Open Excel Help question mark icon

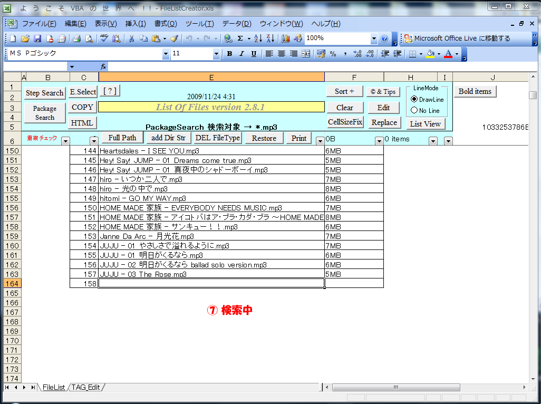[384, 39]
